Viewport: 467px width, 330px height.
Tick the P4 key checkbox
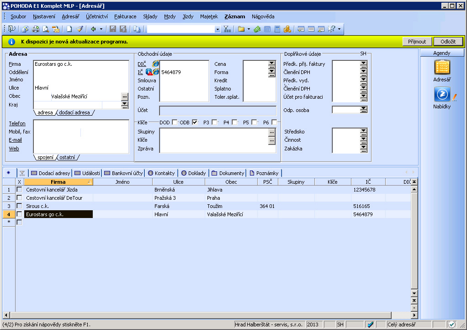(x=234, y=122)
